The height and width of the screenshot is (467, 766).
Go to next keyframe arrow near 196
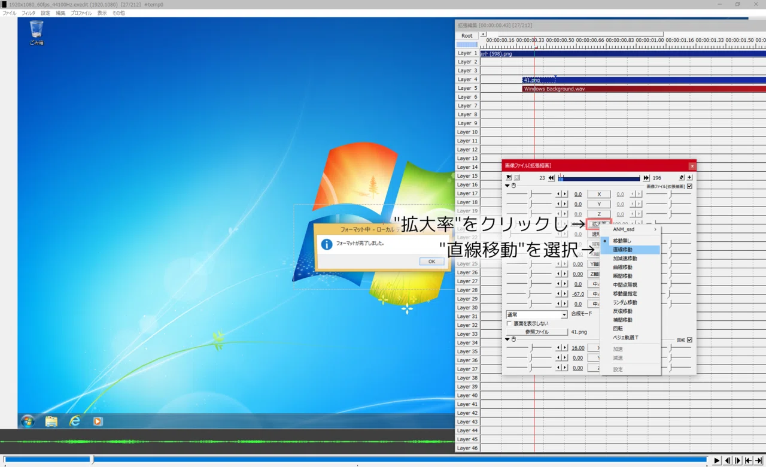point(646,178)
